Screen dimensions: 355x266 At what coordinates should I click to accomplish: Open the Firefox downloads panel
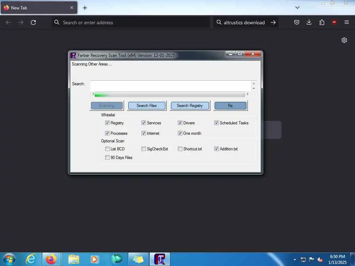pos(309,22)
